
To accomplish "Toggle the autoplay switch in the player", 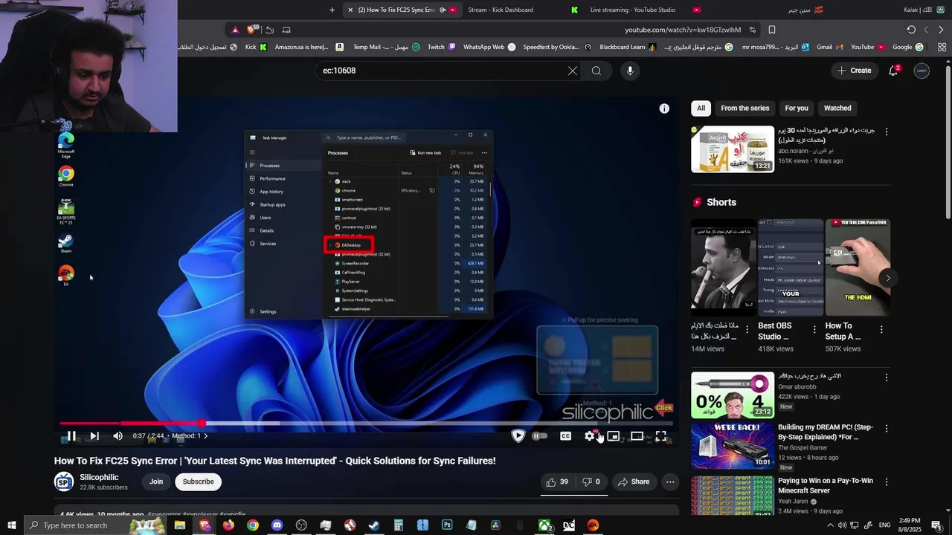I will coord(540,436).
